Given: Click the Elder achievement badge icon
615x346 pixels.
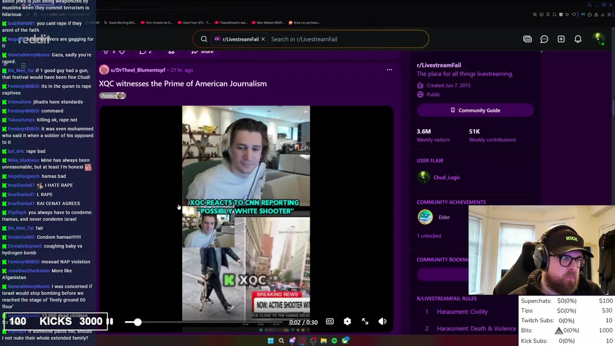Looking at the screenshot, I should point(425,217).
